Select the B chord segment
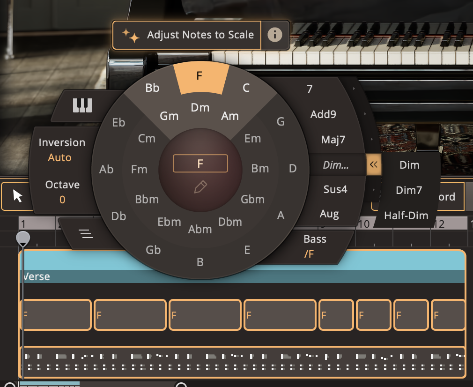Screen dimensions: 473x387 point(200,262)
